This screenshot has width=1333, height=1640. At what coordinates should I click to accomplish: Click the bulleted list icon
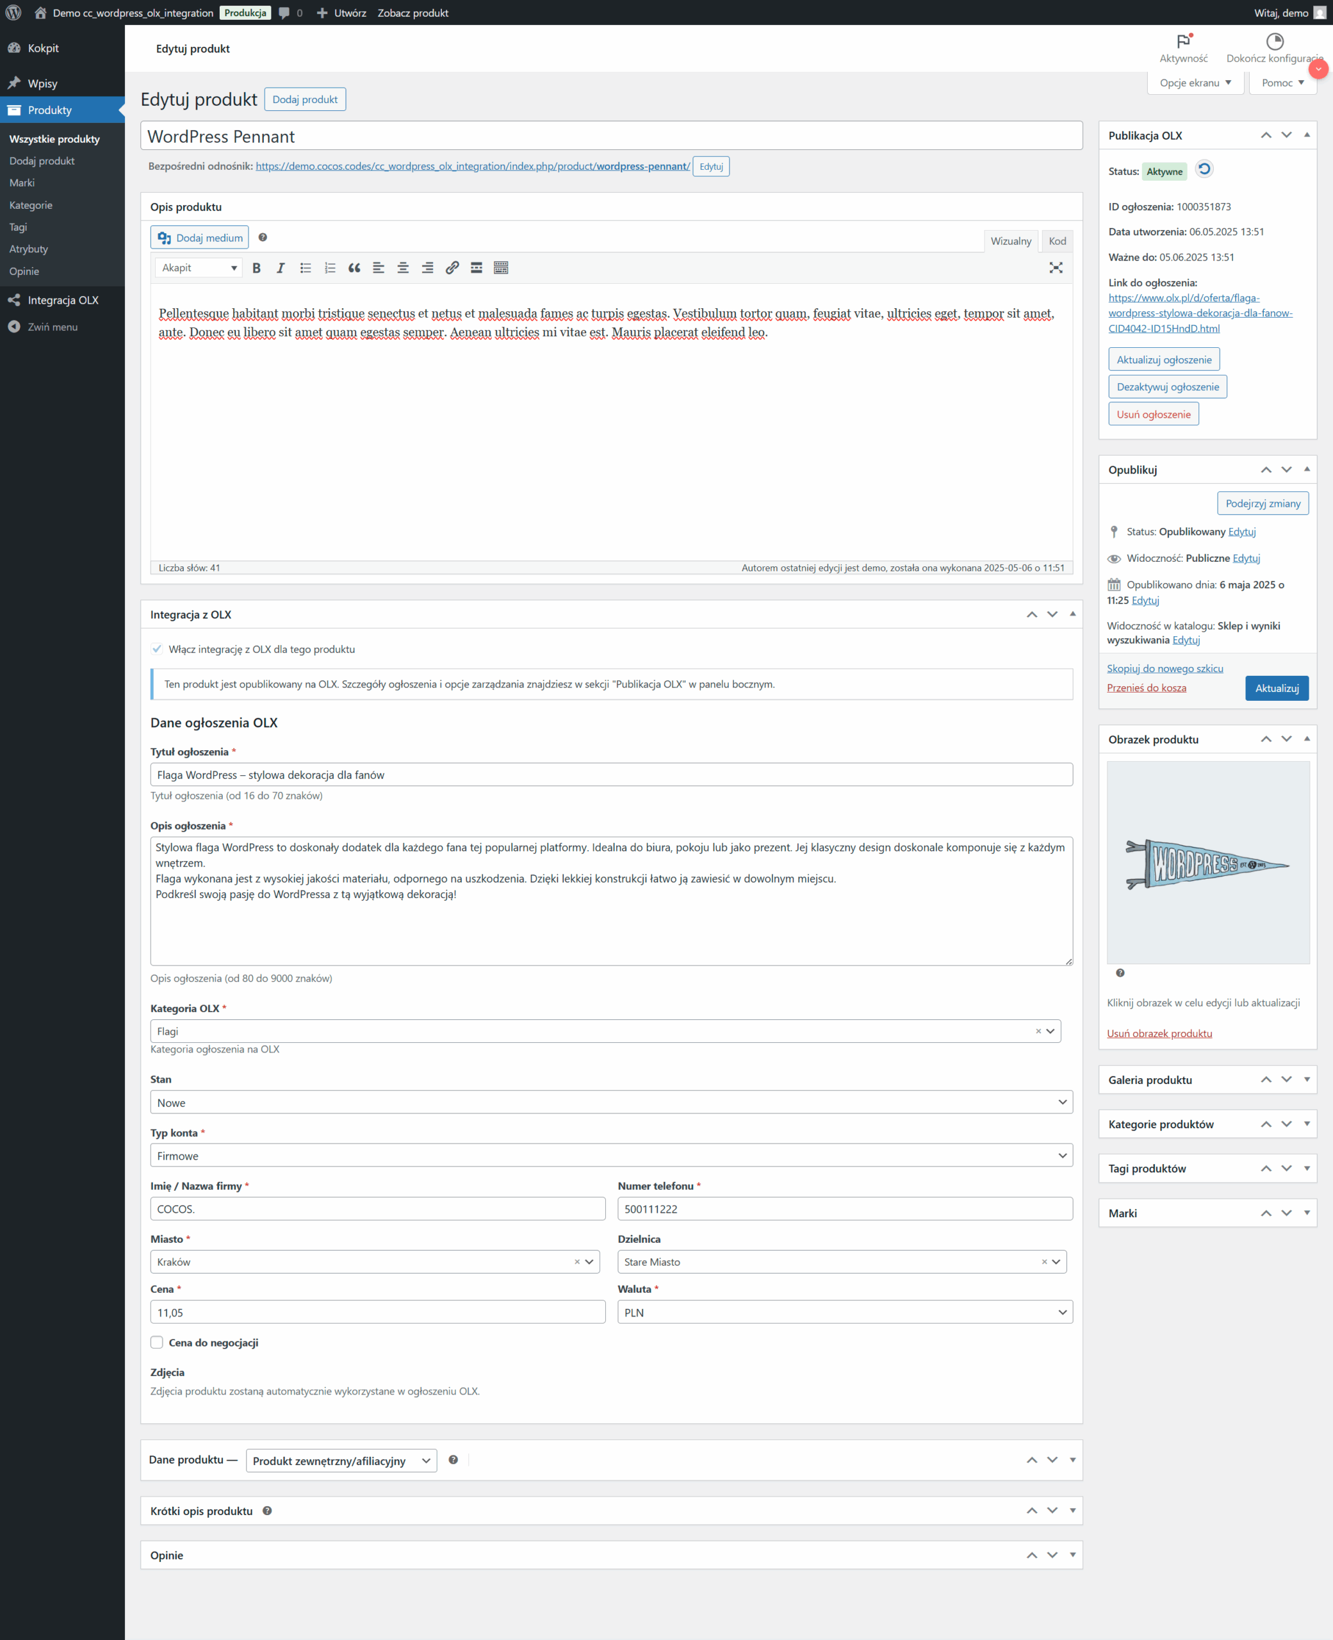point(306,268)
